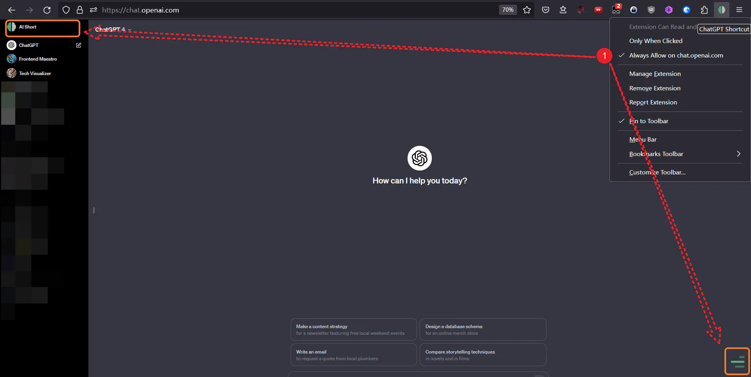Save page to Pocket

click(x=545, y=10)
